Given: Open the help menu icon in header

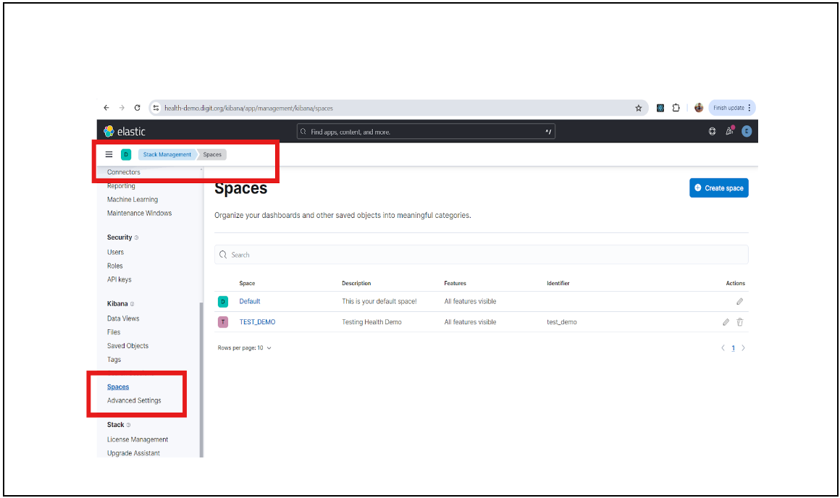Looking at the screenshot, I should (712, 131).
